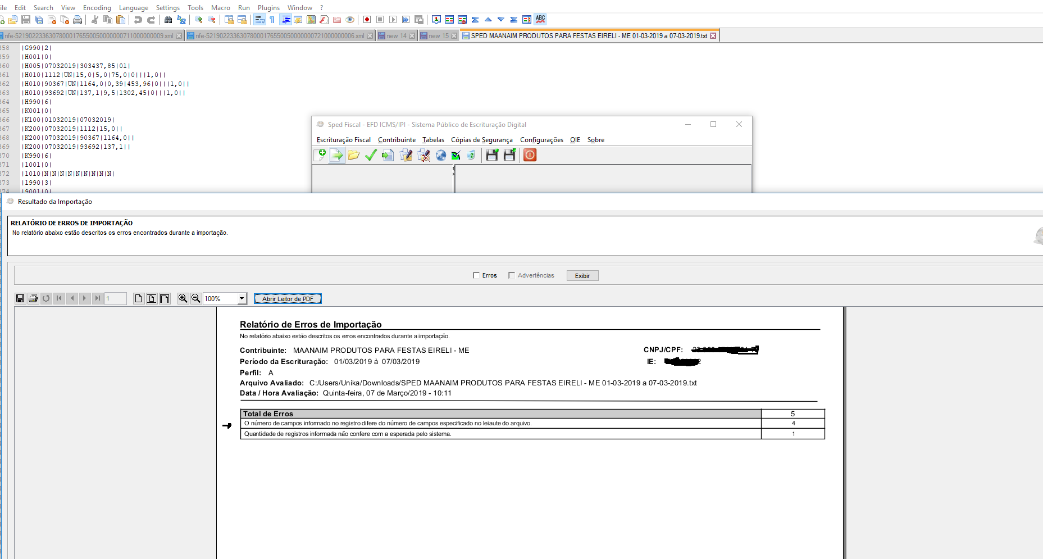Viewport: 1043px width, 559px height.
Task: Open the 100% zoom dropdown
Action: coord(242,298)
